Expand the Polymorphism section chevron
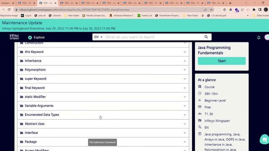 (x=185, y=70)
